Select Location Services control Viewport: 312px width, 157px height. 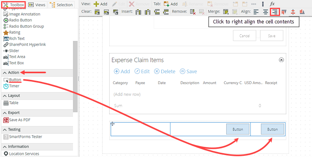pos(21,153)
